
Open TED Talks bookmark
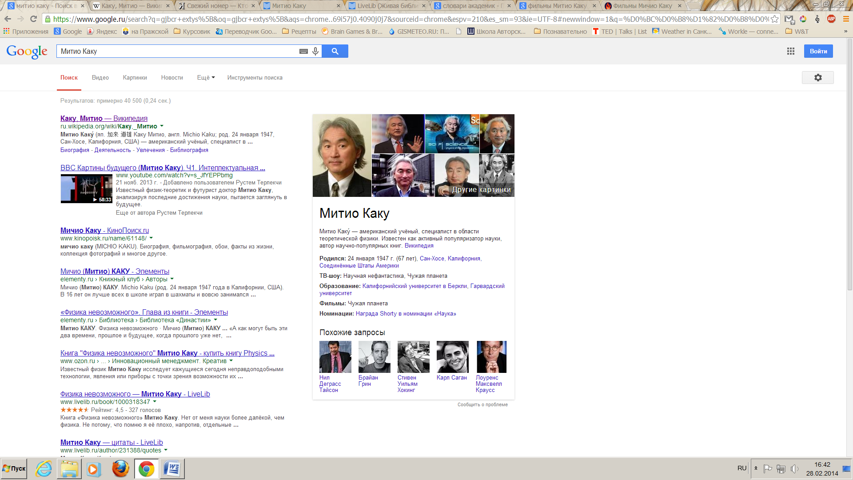(x=620, y=32)
